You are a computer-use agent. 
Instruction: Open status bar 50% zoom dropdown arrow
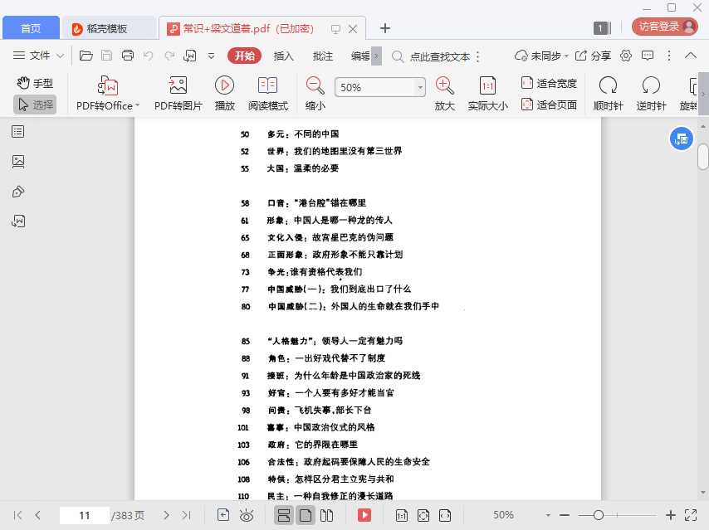pos(548,516)
